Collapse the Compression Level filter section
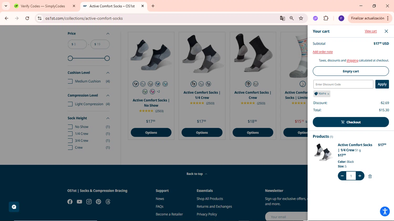This screenshot has height=221, width=394. click(x=108, y=95)
